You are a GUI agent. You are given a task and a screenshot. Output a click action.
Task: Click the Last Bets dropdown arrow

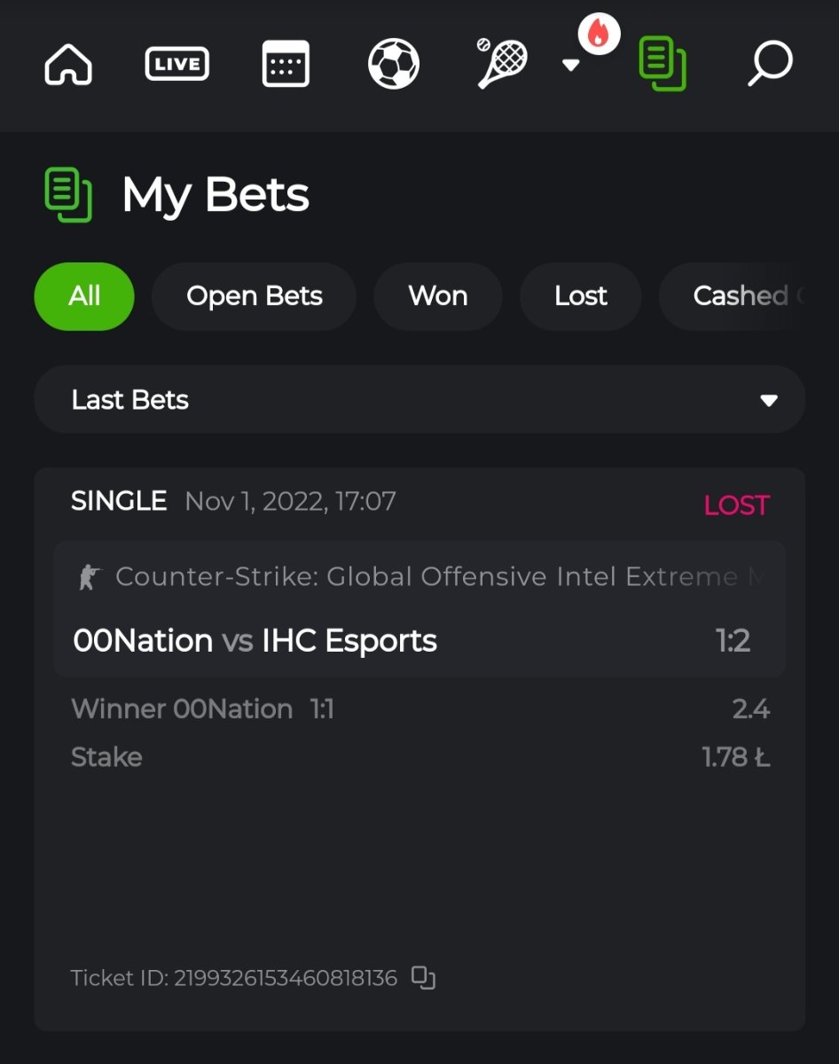[x=768, y=401]
